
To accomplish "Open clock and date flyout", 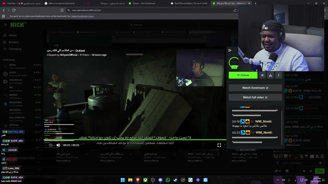I will 315,180.
